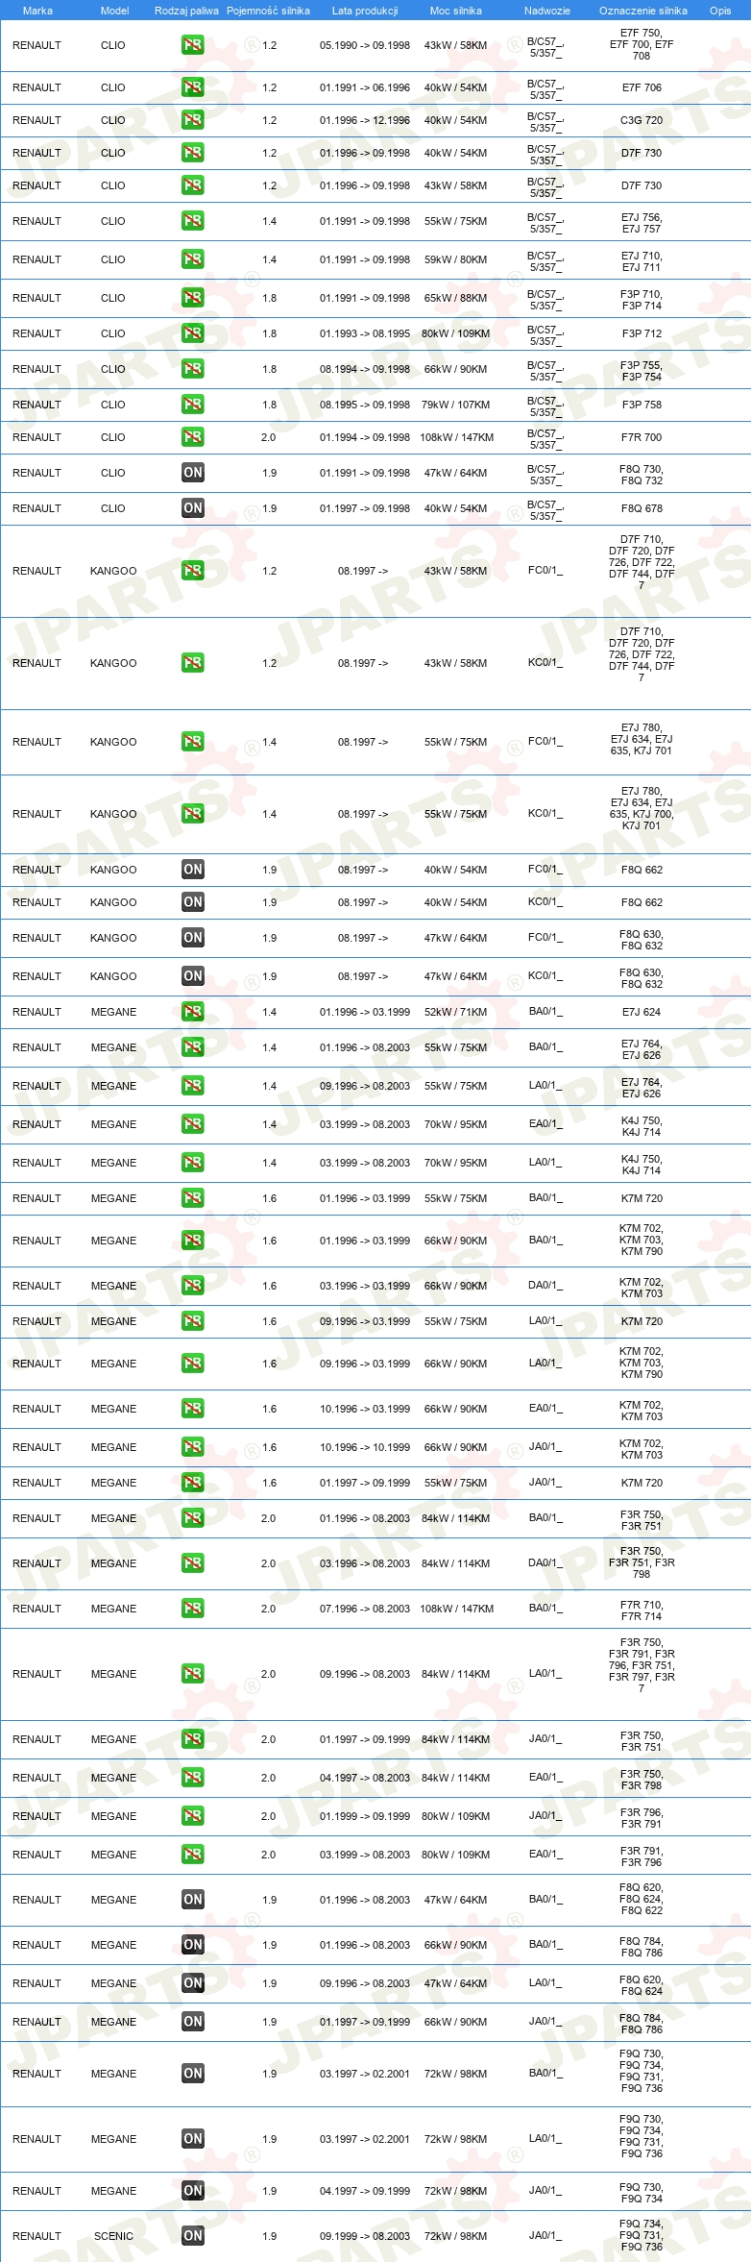Click the Pojemność silnika column header
The image size is (751, 2262).
click(269, 11)
